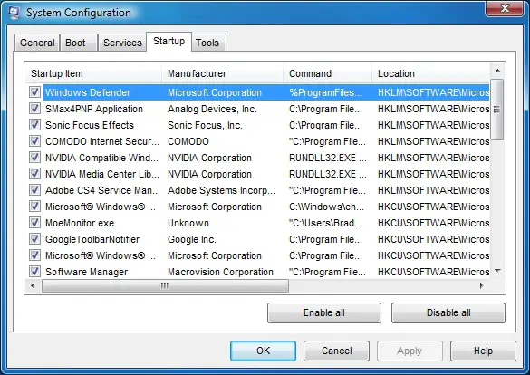Click the %ProgramFiles... command cell
The height and width of the screenshot is (375, 530).
[325, 92]
